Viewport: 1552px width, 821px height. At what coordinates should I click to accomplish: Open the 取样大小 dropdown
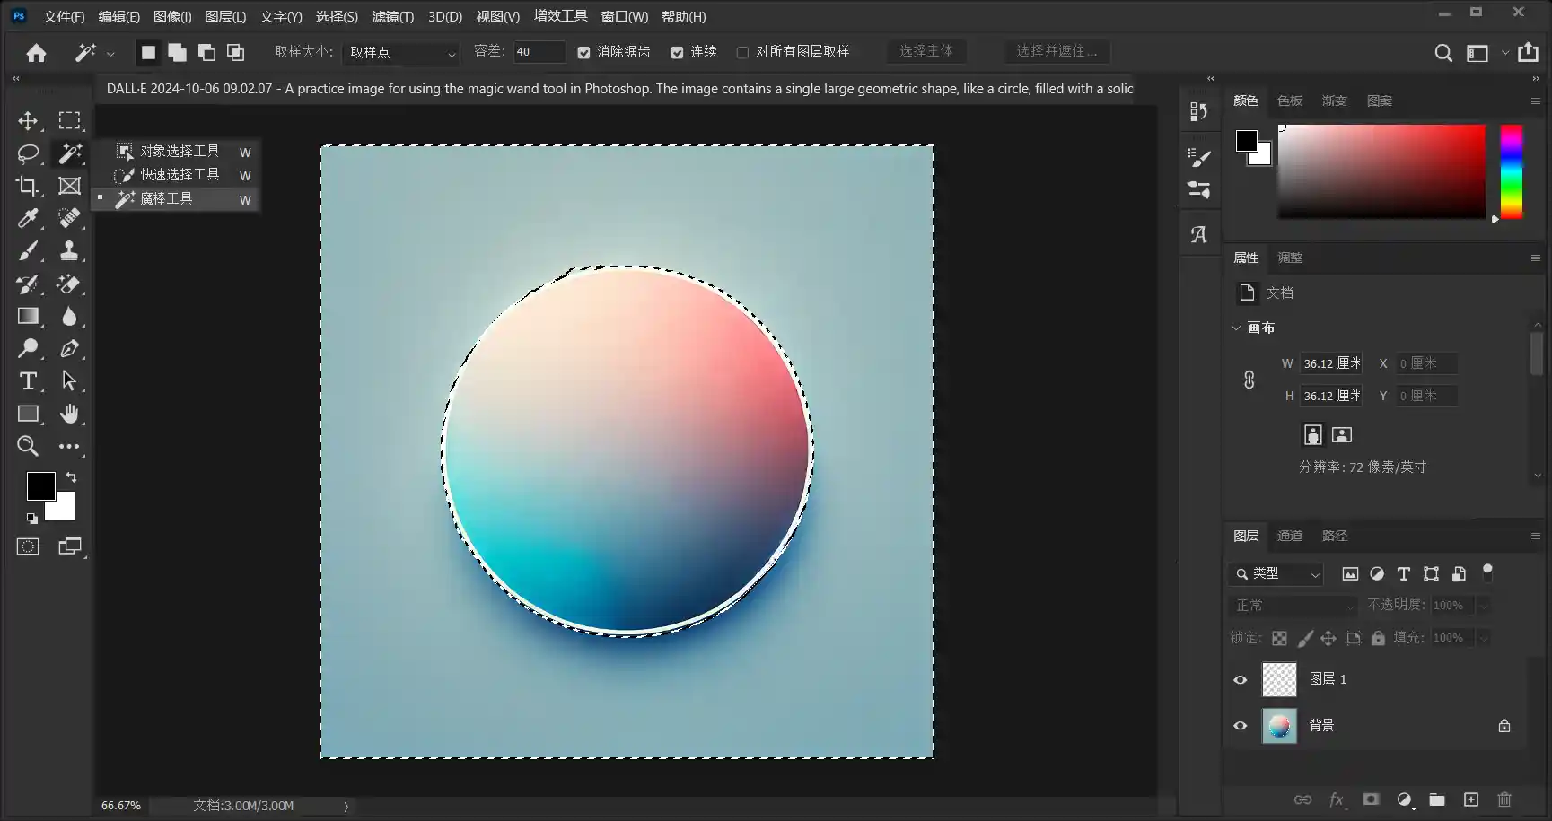(x=401, y=53)
